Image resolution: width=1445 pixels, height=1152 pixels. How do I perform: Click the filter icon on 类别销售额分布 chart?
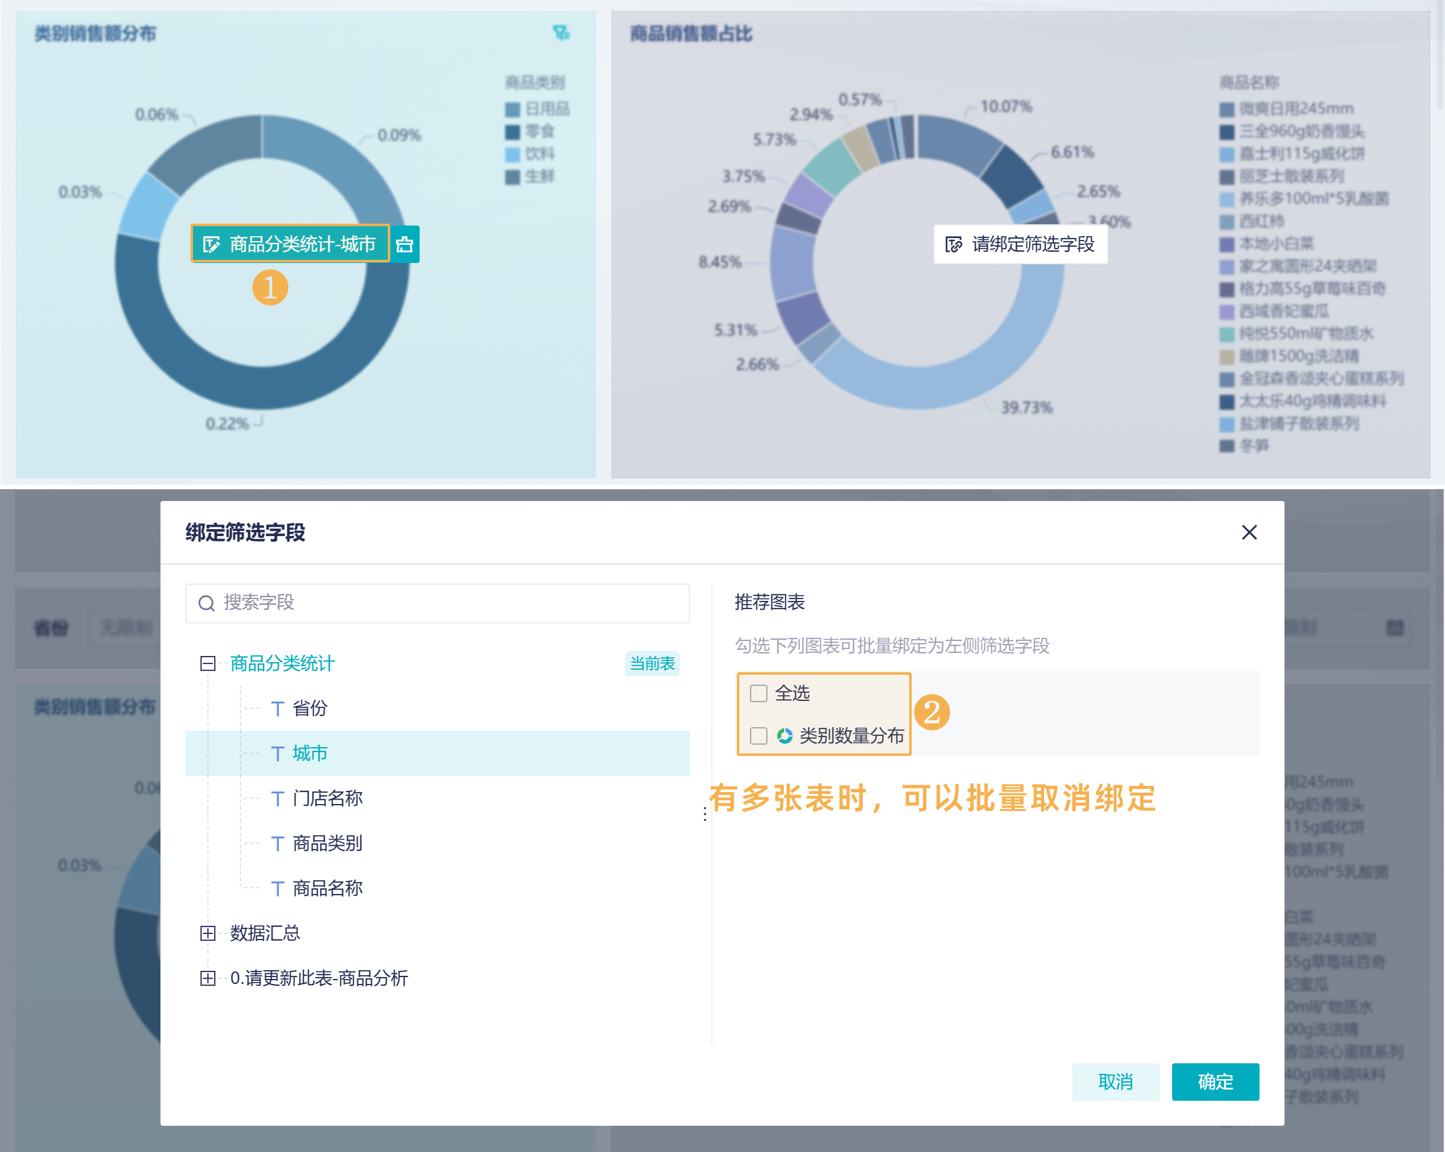coord(561,33)
